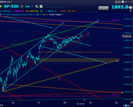This screenshot has width=133, height=107.
Task: Open the SP-500 Standard & Poors 500 dropdown
Action: (x=34, y=15)
